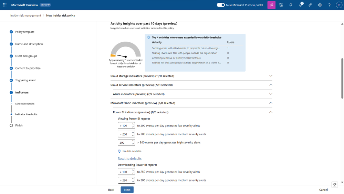Increase the Downloading reports low severity value
344x194 pixels.
[133, 171]
